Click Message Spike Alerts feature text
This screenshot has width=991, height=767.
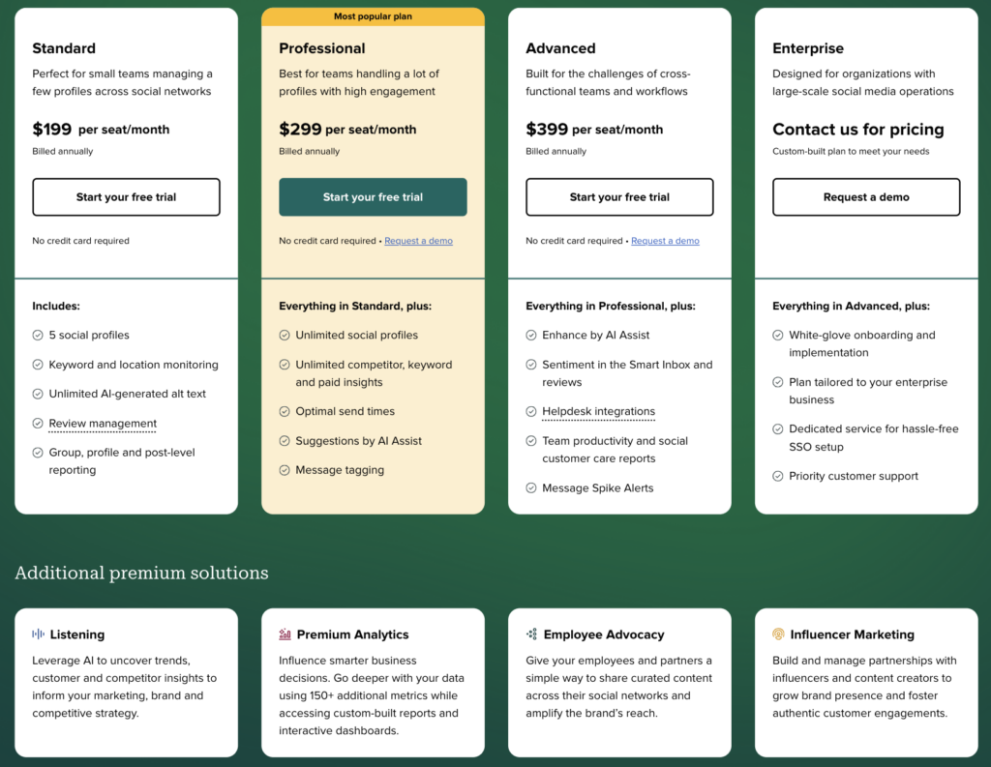(598, 487)
